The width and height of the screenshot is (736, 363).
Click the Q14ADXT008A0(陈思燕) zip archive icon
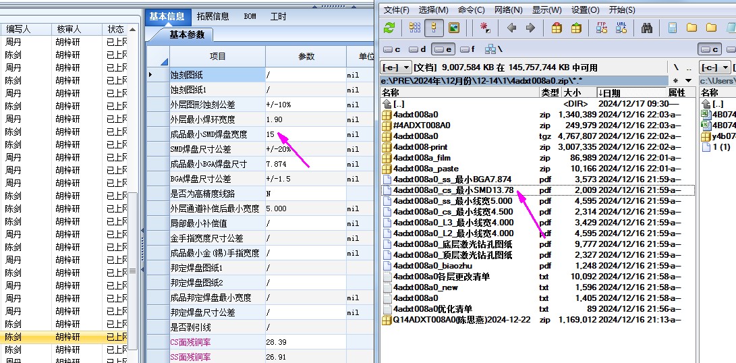pos(387,320)
